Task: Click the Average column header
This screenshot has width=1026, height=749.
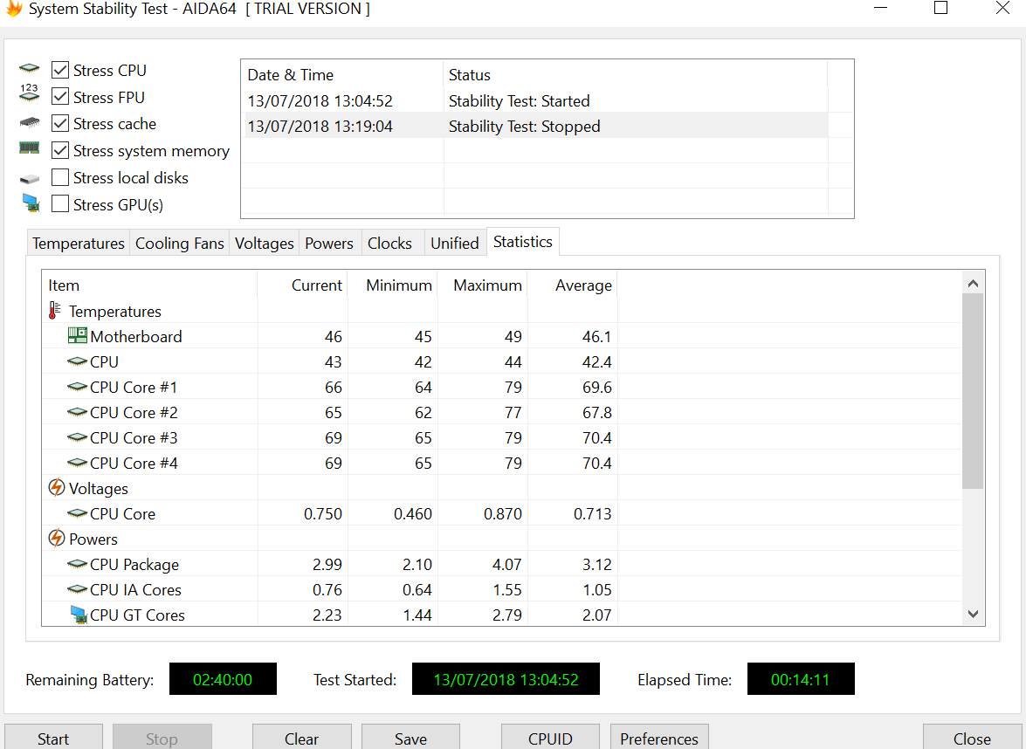Action: (573, 285)
